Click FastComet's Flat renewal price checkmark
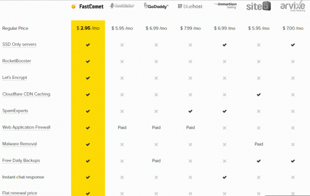 click(x=88, y=193)
